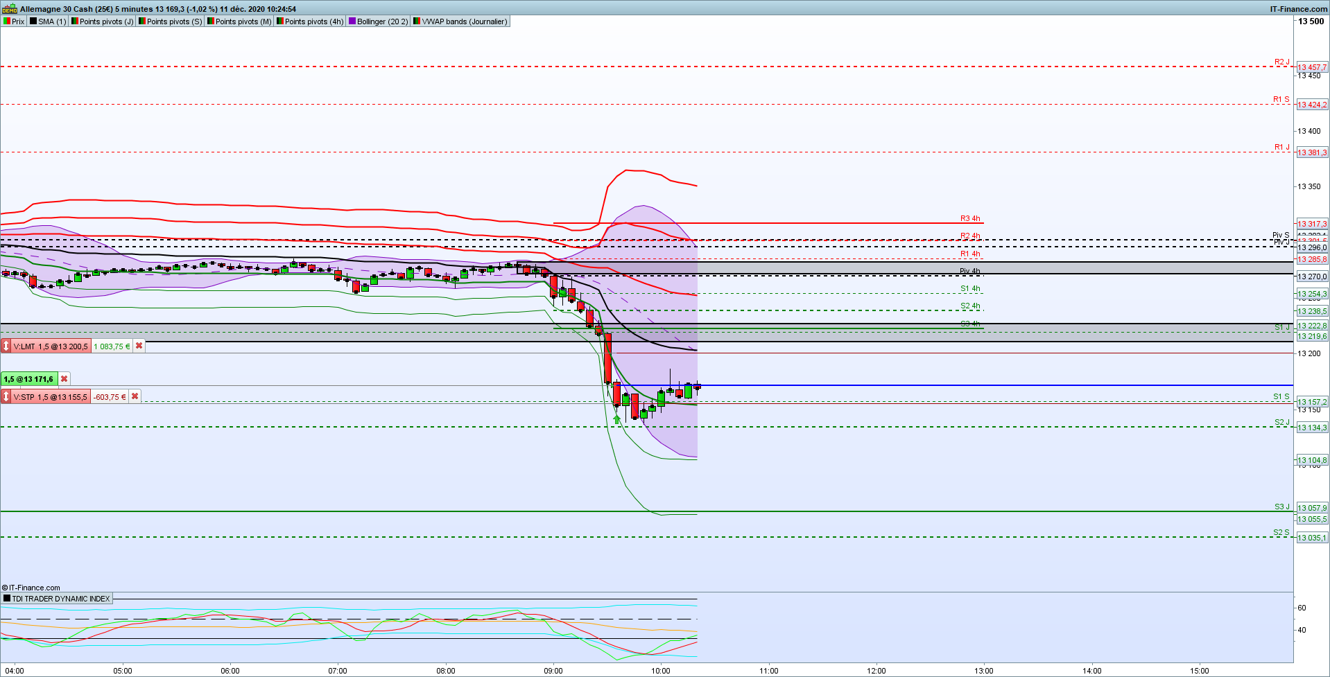Image resolution: width=1330 pixels, height=677 pixels.
Task: Open Points pivots (4h) indicator settings
Action: [x=309, y=21]
